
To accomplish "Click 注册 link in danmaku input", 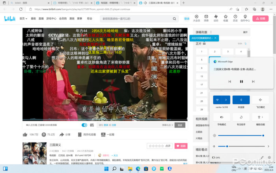I will coord(114,125).
